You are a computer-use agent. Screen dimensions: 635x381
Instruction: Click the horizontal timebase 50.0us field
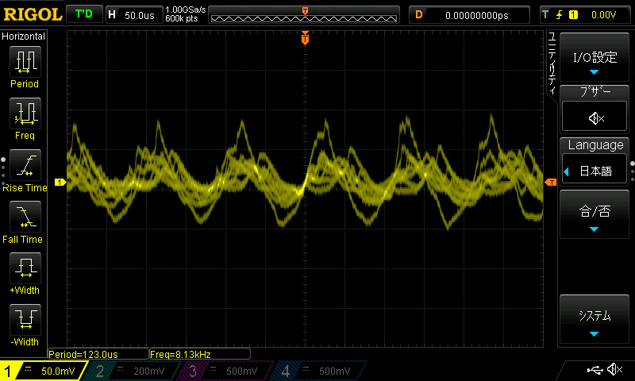[x=133, y=15]
